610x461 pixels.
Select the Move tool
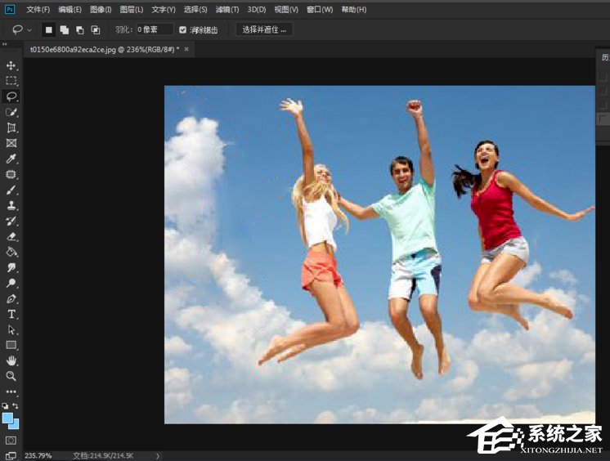[x=11, y=65]
